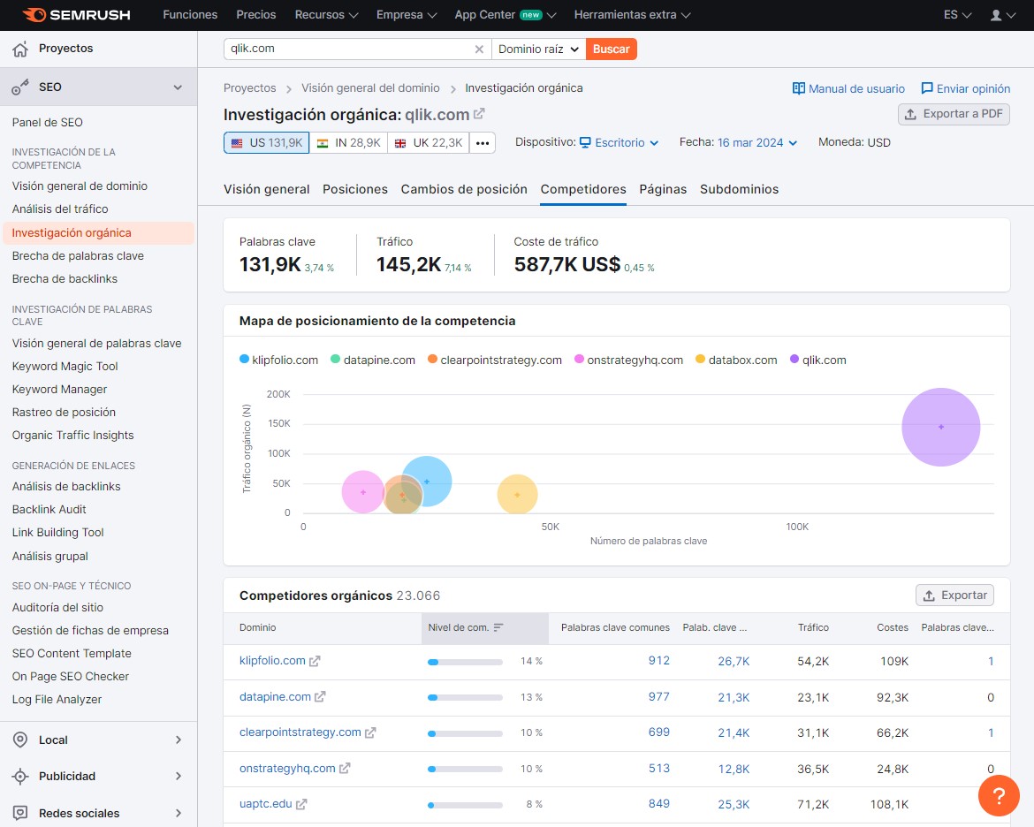Click the orange help question mark button

[x=999, y=795]
